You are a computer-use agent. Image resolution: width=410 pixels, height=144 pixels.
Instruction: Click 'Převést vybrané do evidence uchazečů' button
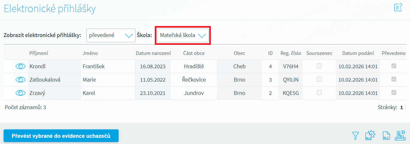pos(61,136)
